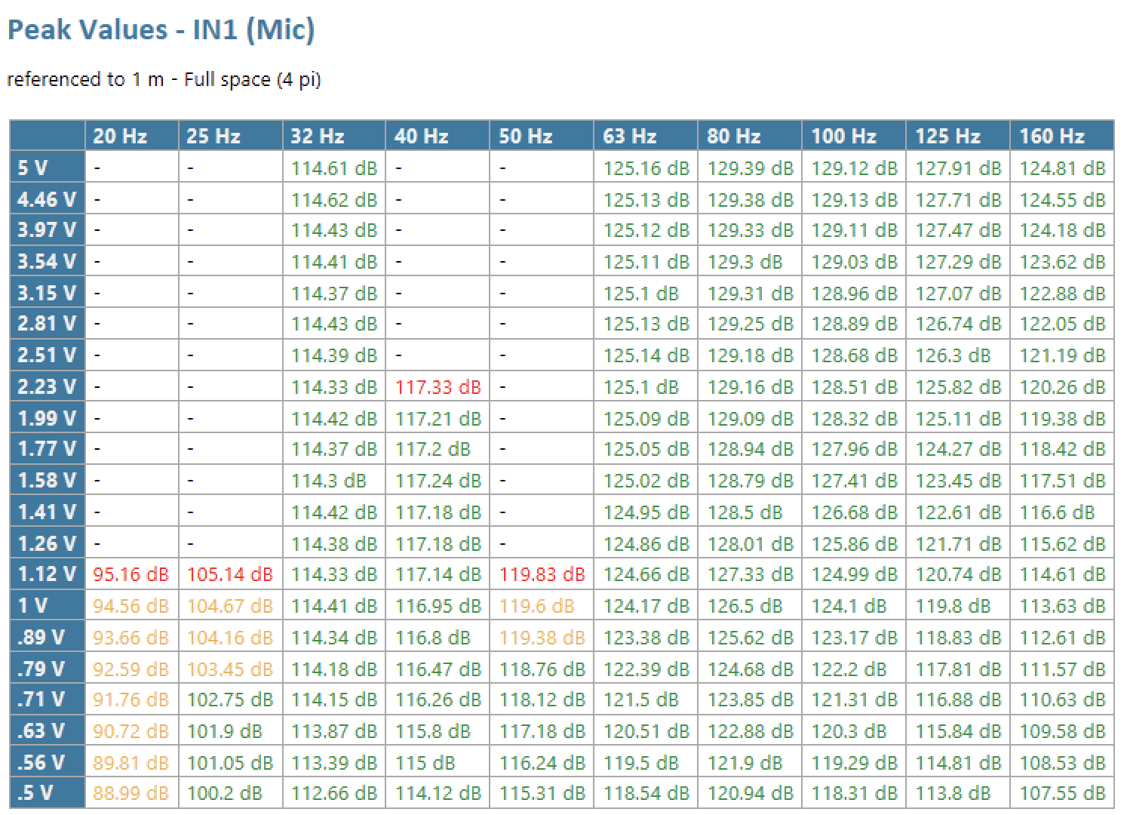Click the 116.6 dB cell
This screenshot has height=815, width=1124.
[x=1062, y=512]
